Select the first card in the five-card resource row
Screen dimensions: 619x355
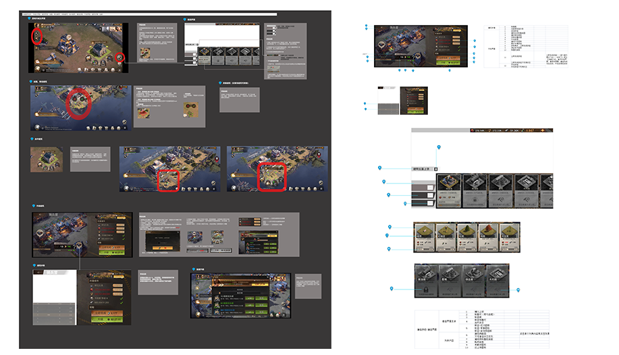425,237
